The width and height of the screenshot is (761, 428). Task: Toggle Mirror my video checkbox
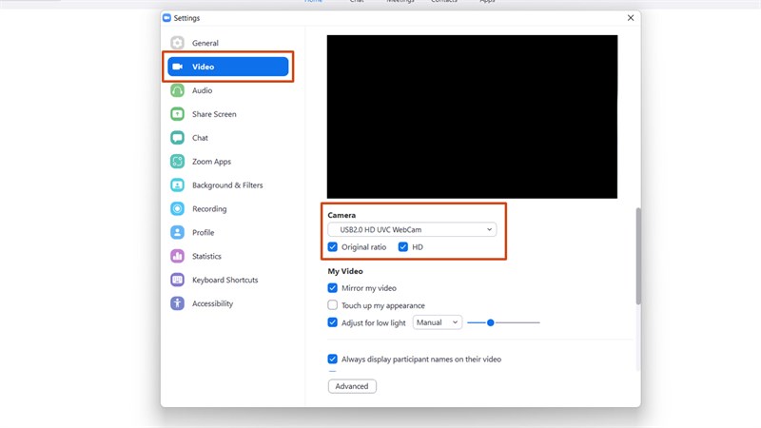333,288
